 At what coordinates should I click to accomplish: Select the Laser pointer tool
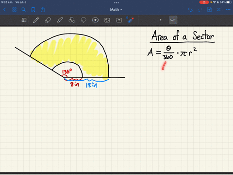tap(131, 20)
